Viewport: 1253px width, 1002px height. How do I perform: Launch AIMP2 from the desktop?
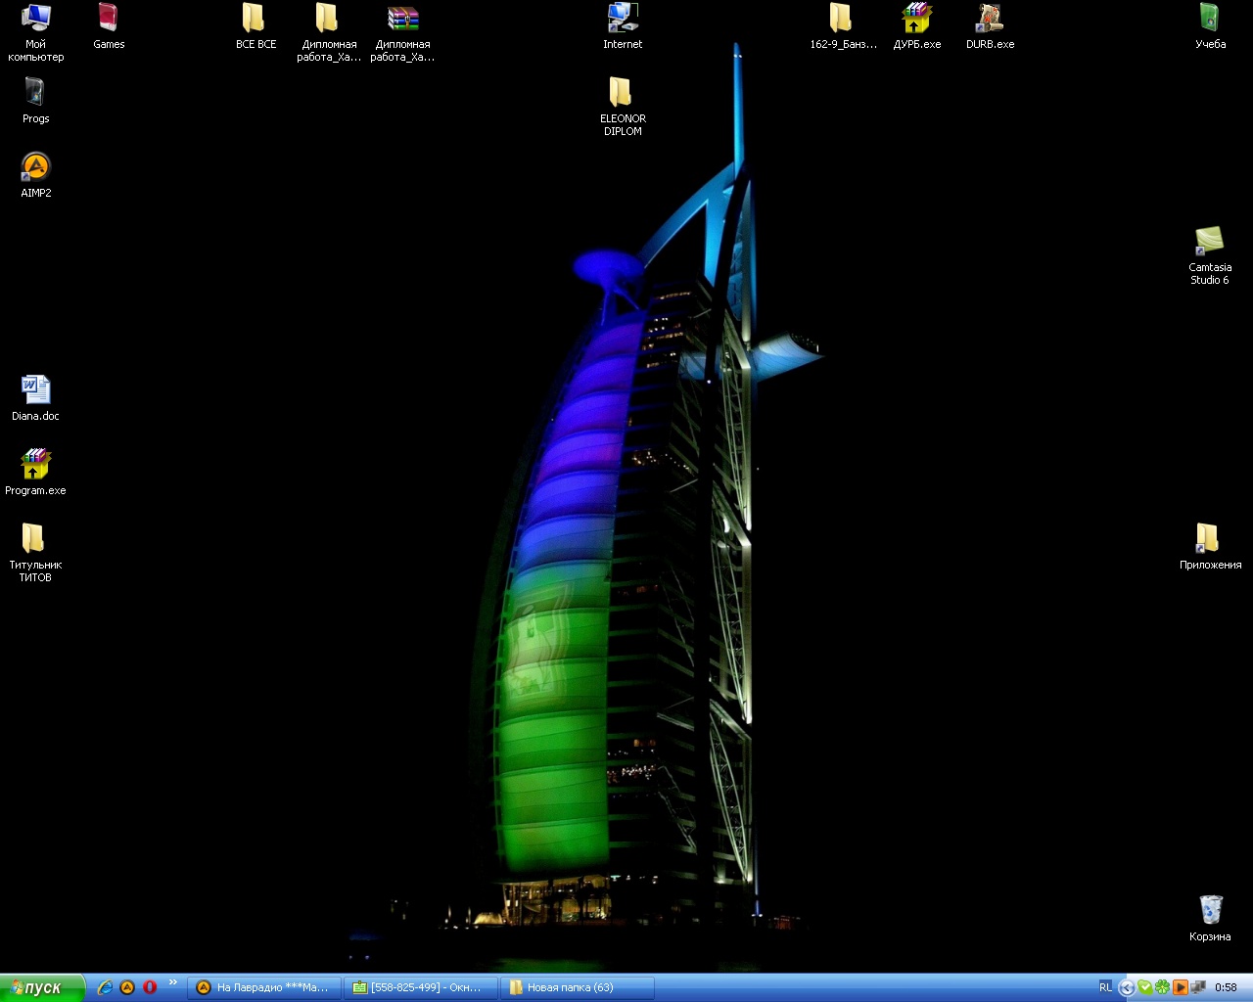pyautogui.click(x=35, y=166)
